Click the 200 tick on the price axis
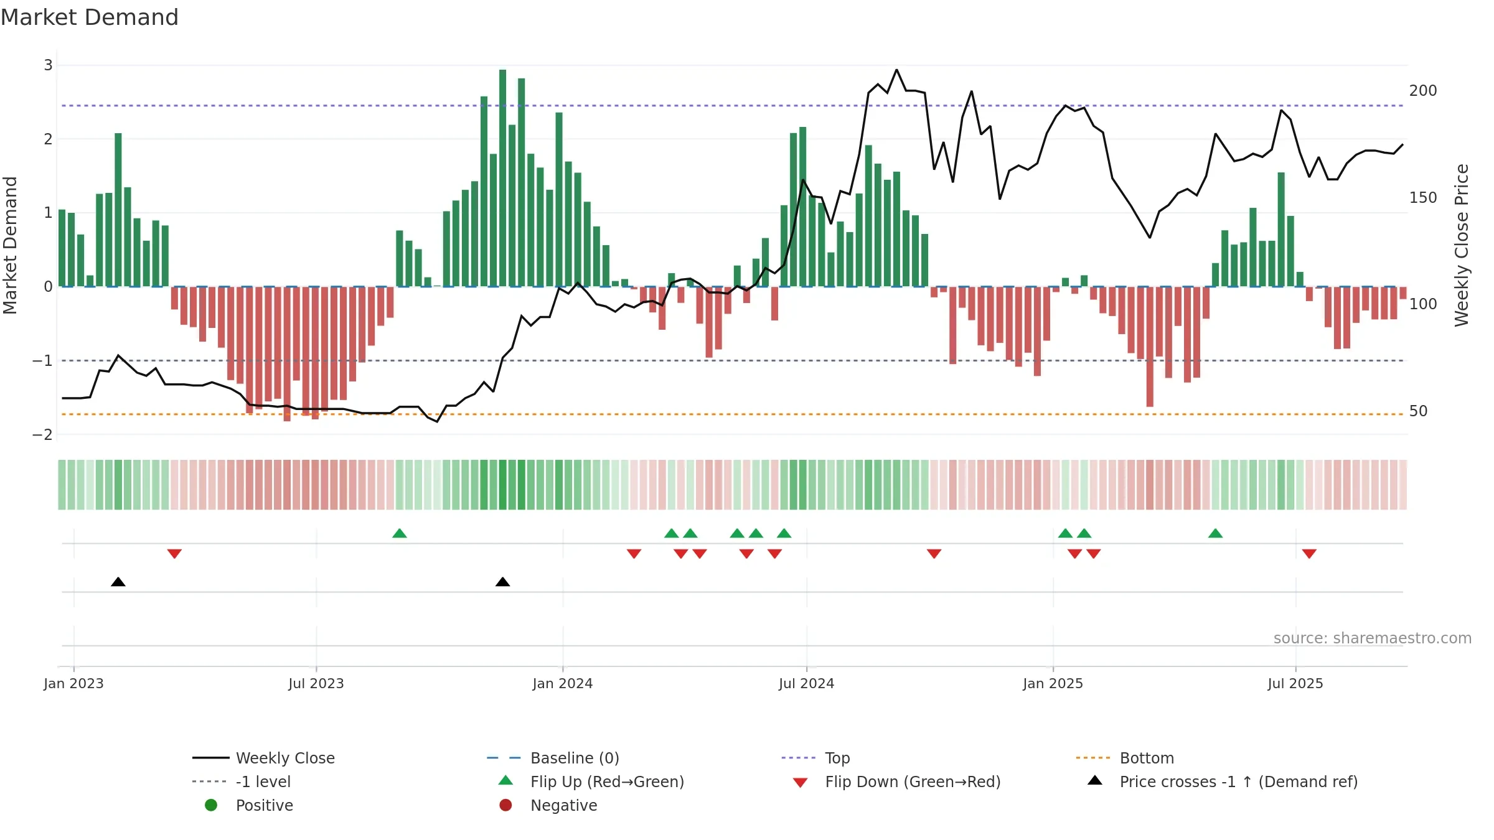Viewport: 1494px width, 840px height. (1423, 91)
